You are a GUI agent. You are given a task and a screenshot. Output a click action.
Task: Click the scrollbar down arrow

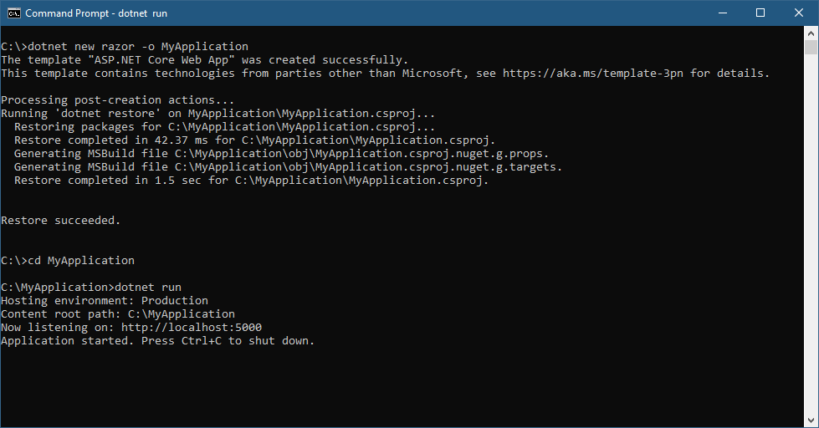(811, 420)
